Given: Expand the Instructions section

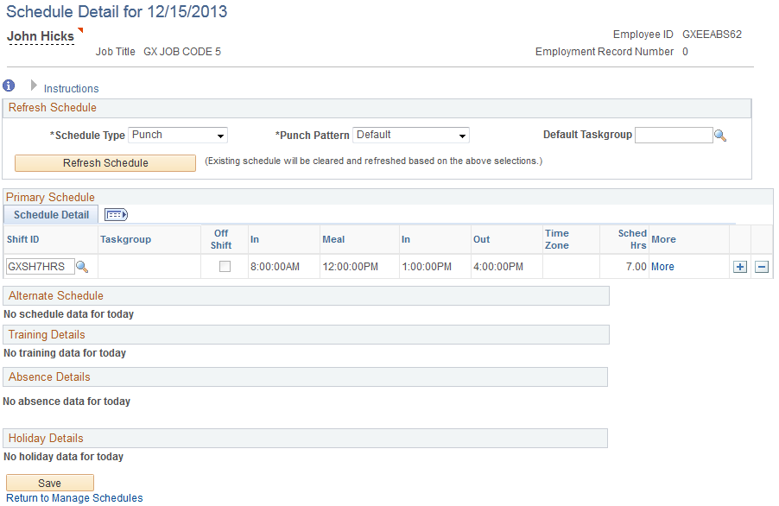Looking at the screenshot, I should pyautogui.click(x=33, y=88).
